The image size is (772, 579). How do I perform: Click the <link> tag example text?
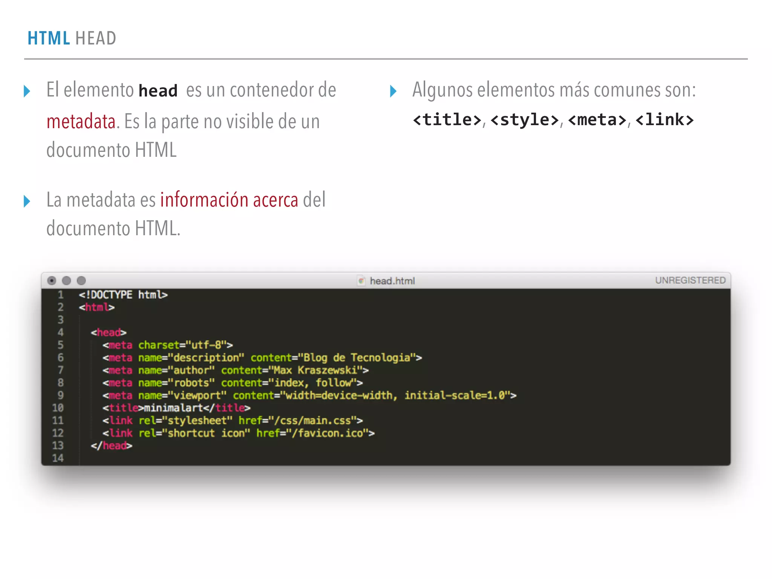[x=665, y=120]
